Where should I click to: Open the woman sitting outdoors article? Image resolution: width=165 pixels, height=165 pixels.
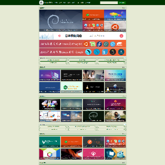click(x=115, y=116)
